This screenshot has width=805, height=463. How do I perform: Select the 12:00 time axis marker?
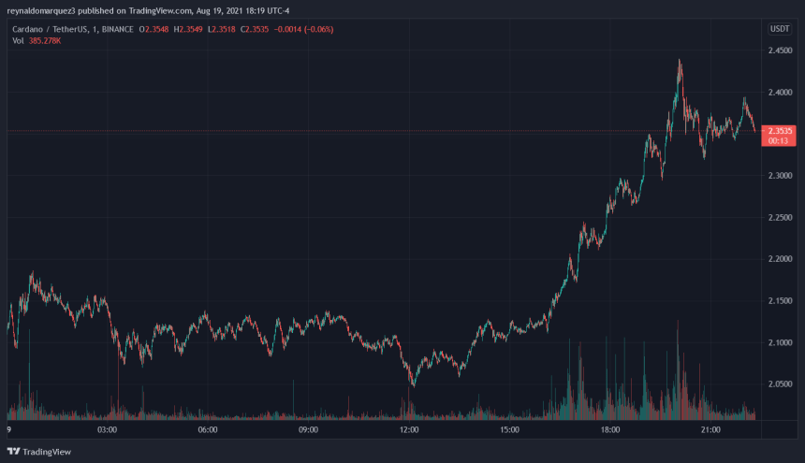coord(409,430)
